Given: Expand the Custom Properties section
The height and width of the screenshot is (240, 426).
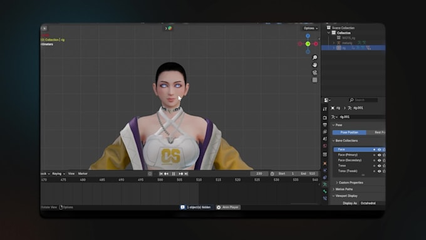Looking at the screenshot, I should (337, 182).
